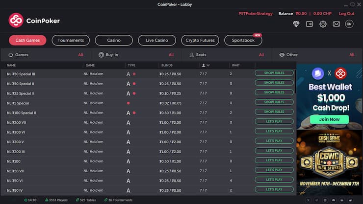Open the messages envelope icon

coord(336,24)
